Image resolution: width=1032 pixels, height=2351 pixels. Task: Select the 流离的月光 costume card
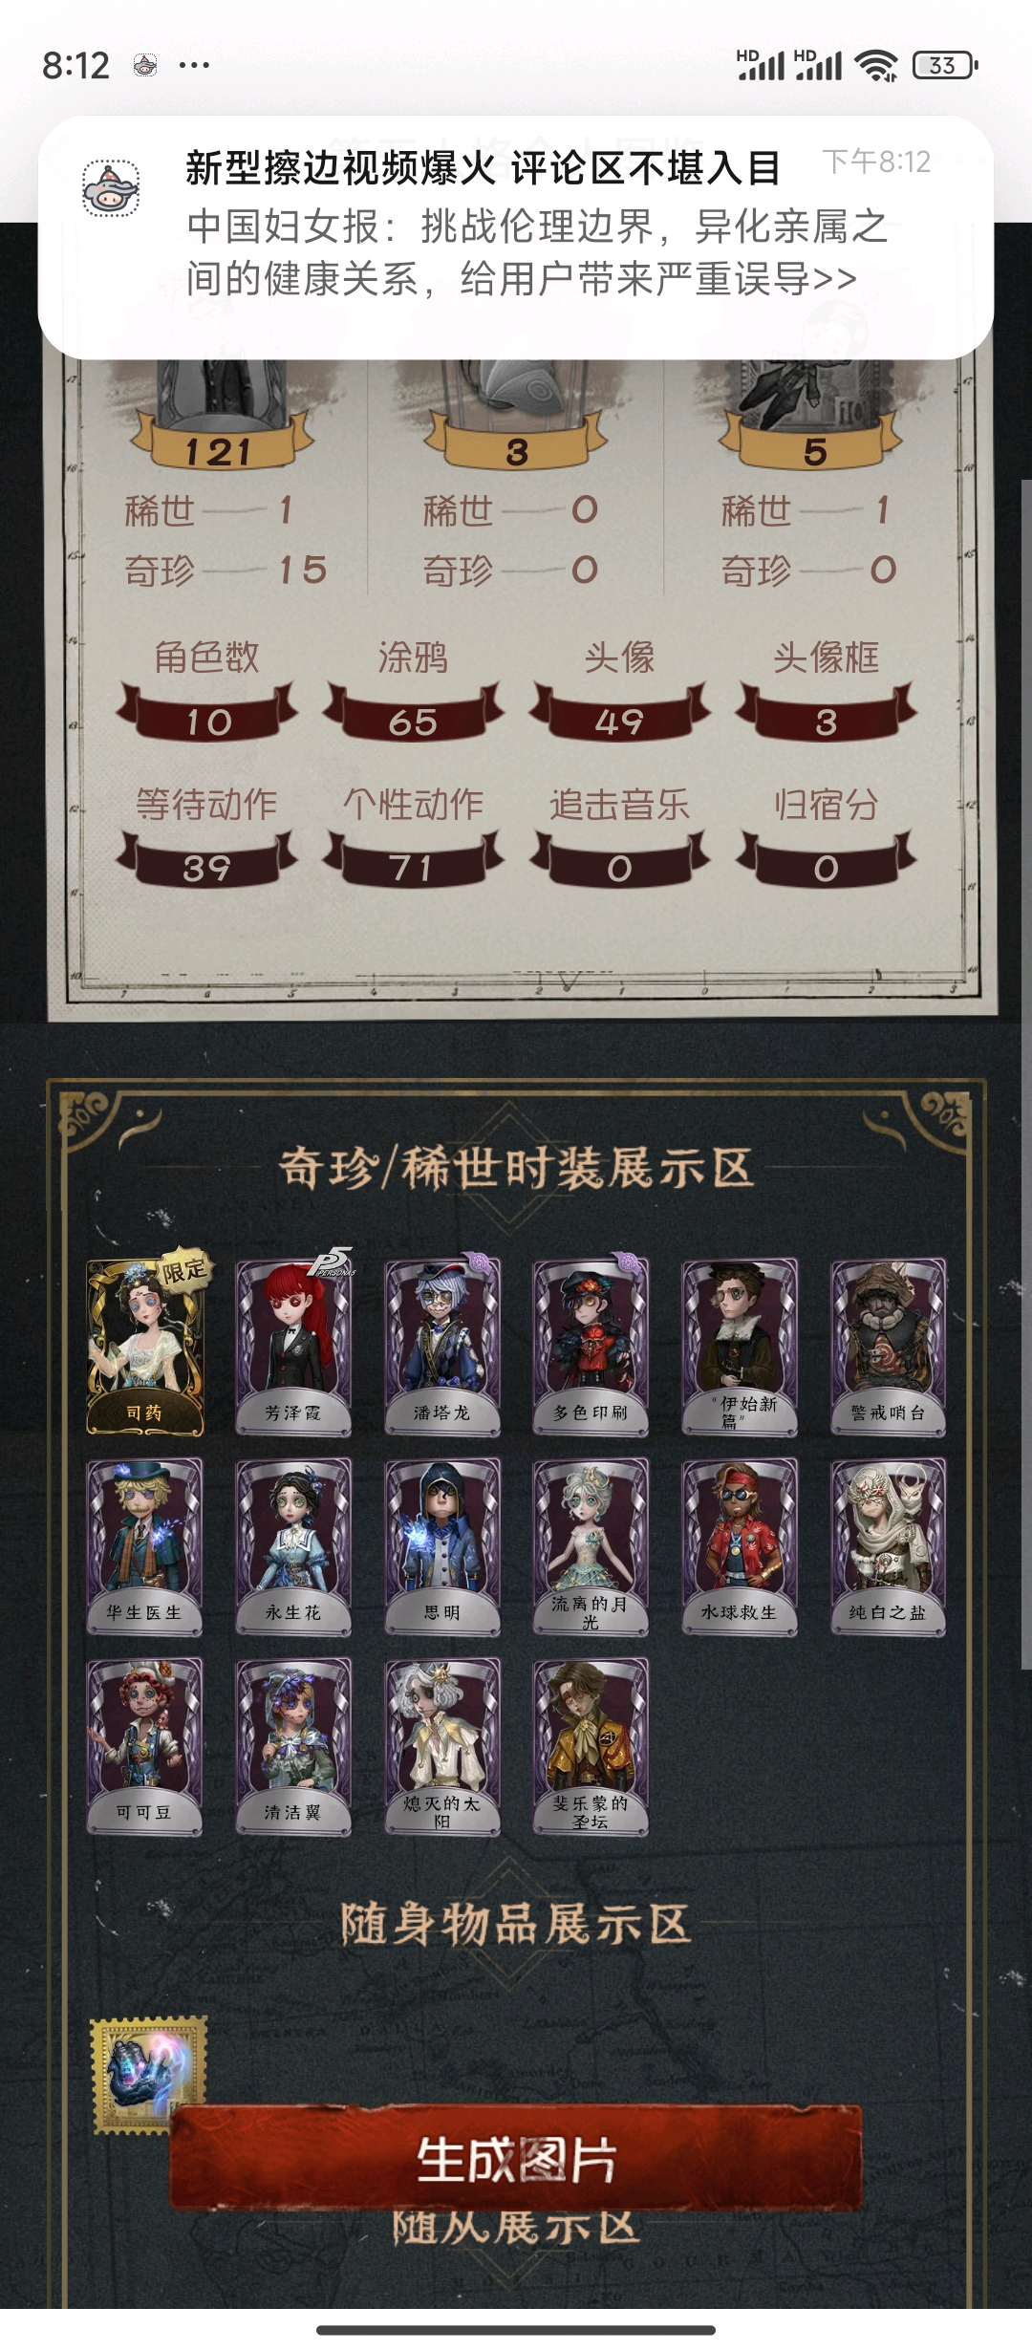tap(591, 1547)
